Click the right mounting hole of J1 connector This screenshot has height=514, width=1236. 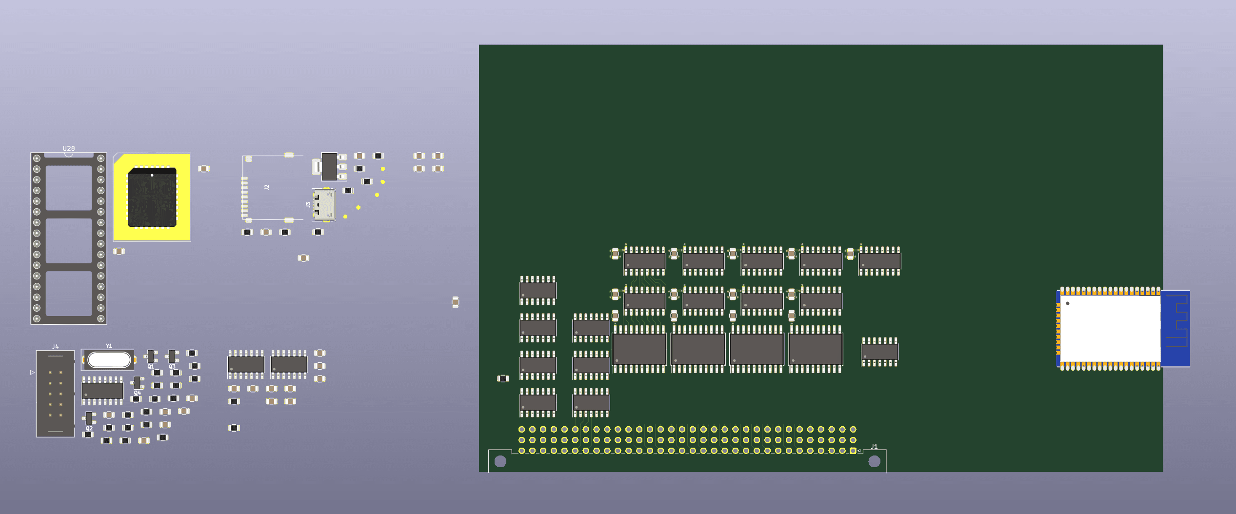[x=875, y=461]
